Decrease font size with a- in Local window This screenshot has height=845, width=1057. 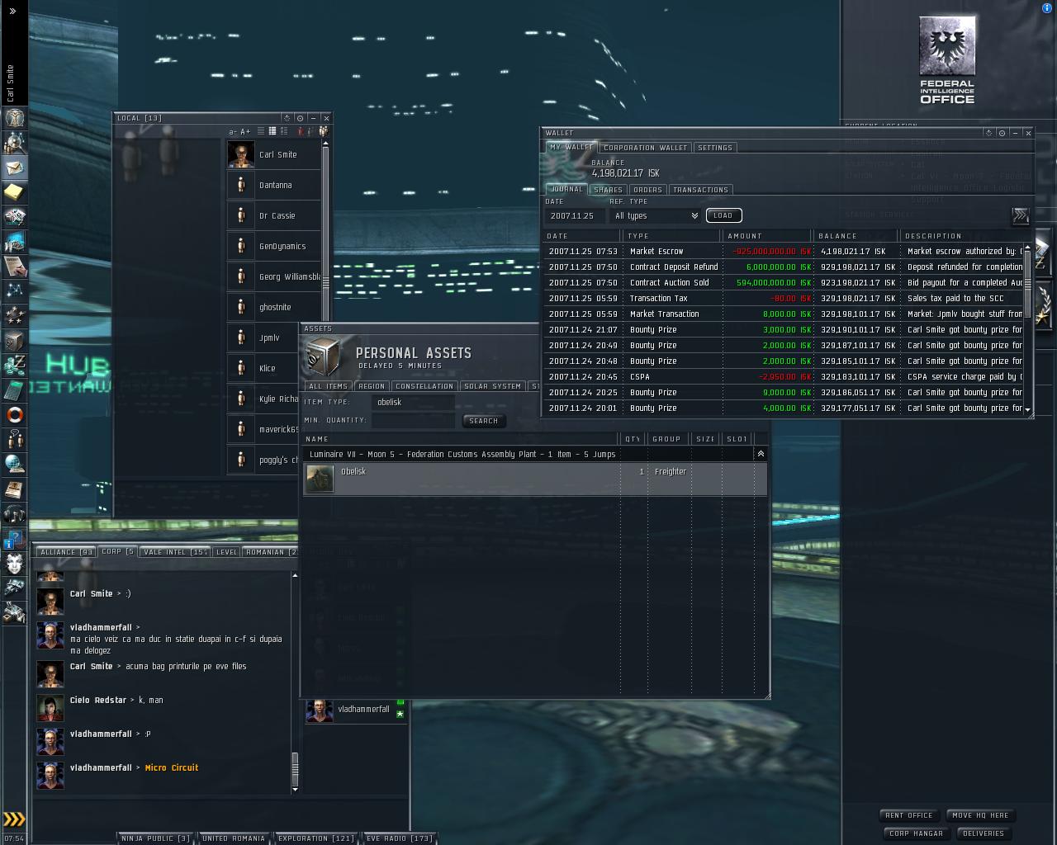pos(233,132)
